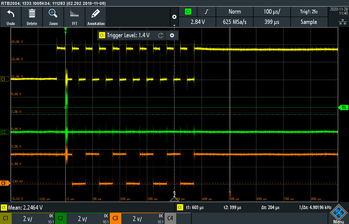This screenshot has height=224, width=349.
Task: Activate the Zoom magnifier tool
Action: tap(53, 17)
